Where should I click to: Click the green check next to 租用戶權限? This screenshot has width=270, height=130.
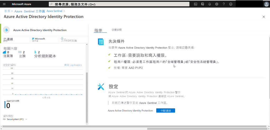tap(109, 61)
